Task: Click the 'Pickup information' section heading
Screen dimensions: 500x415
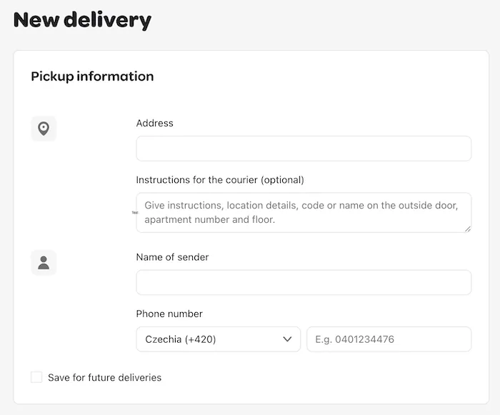Action: 92,76
